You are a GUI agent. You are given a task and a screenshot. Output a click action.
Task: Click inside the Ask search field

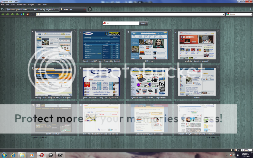click(122, 23)
